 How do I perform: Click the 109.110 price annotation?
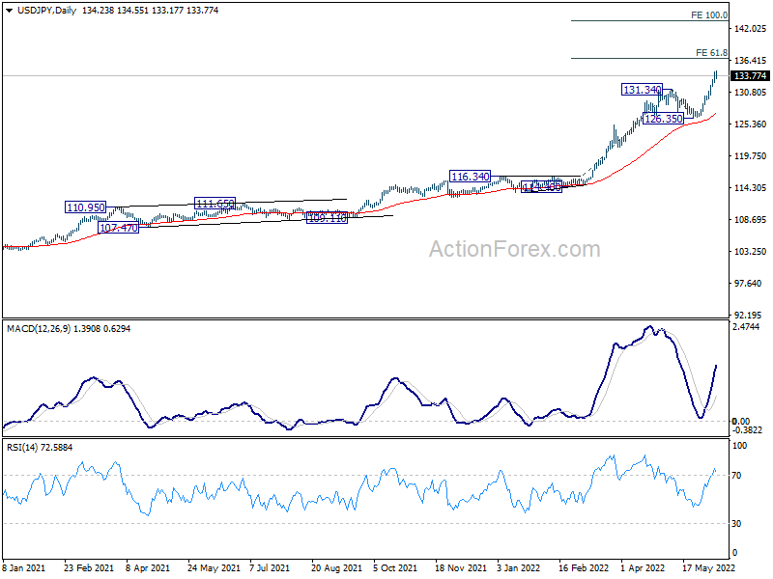(326, 219)
